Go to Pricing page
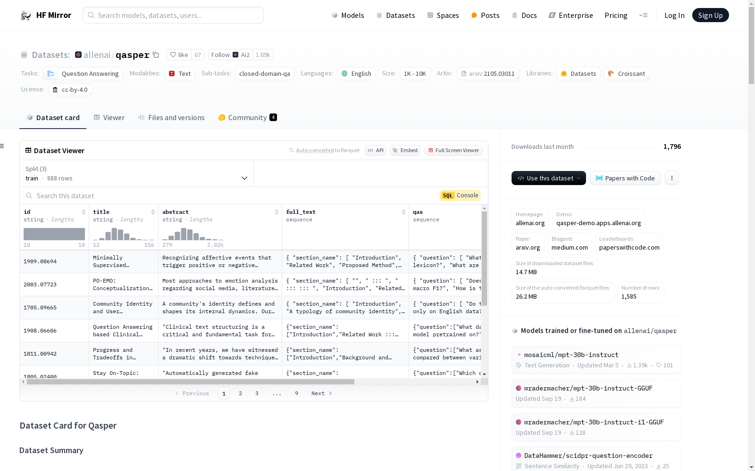The width and height of the screenshot is (755, 471). (616, 15)
